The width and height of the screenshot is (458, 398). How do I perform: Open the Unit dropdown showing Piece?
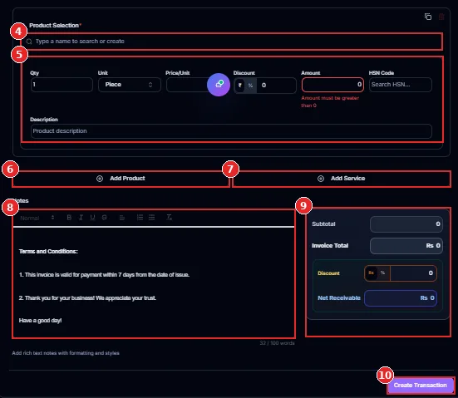click(x=130, y=85)
